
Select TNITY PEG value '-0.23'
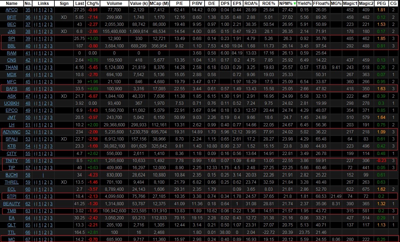(x=381, y=161)
